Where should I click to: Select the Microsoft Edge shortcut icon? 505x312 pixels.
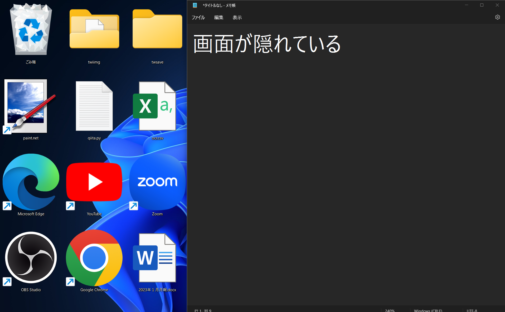click(x=31, y=182)
